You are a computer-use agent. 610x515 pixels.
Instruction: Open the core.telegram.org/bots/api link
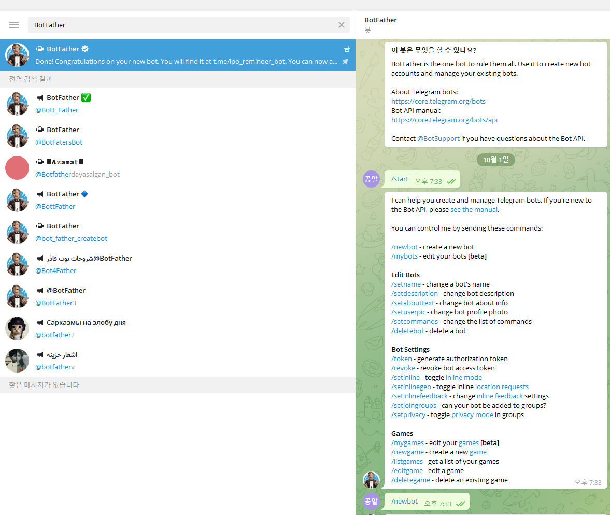[444, 120]
